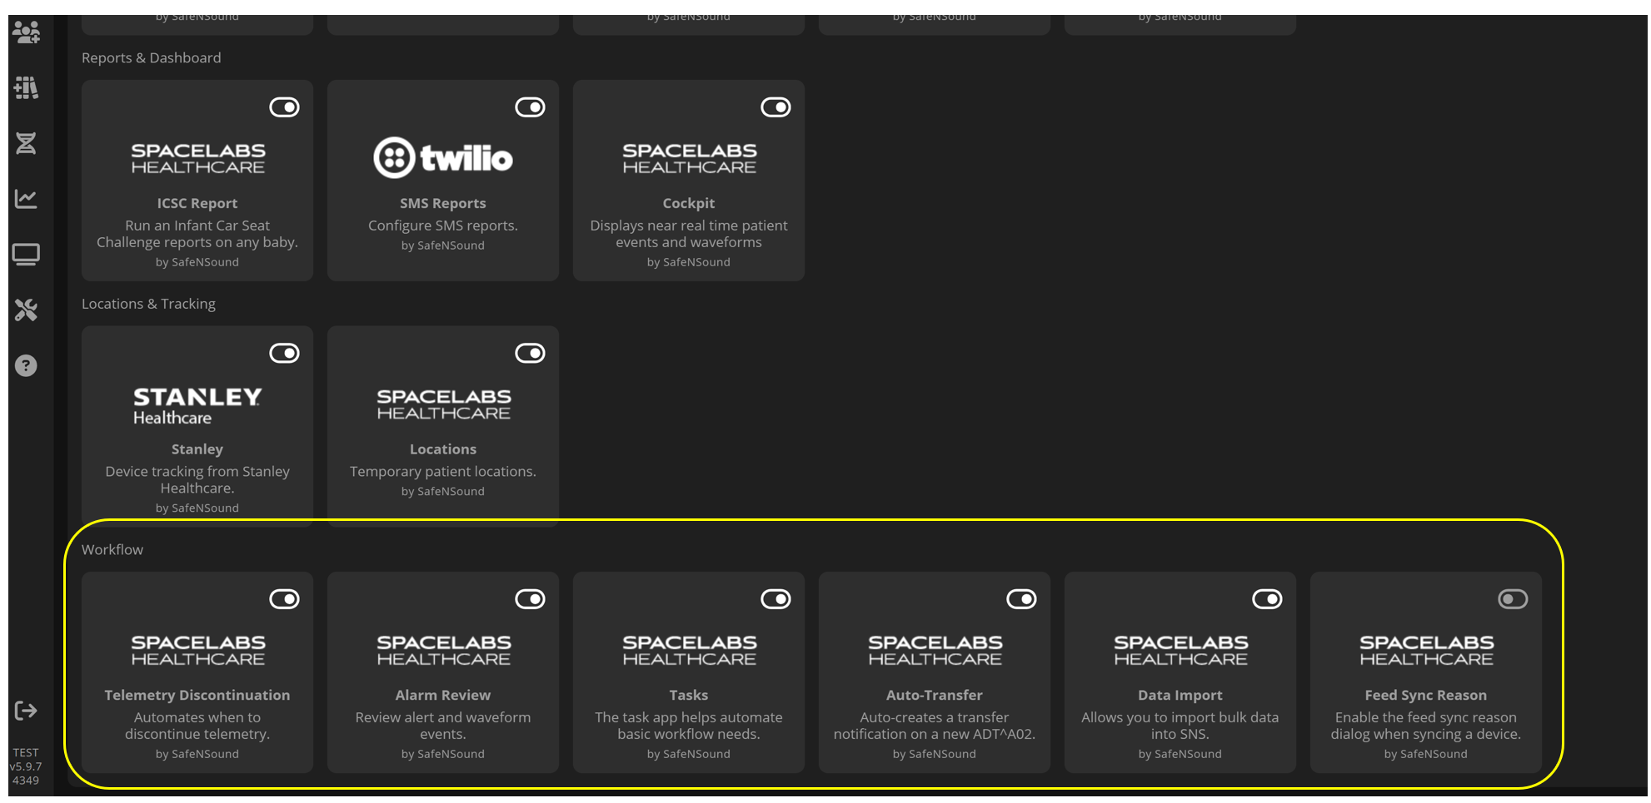Click the monitor display sidebar icon
The image size is (1651, 803).
[x=26, y=254]
